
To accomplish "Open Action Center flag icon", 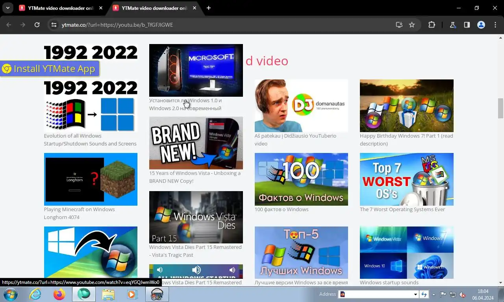I will pyautogui.click(x=443, y=294).
